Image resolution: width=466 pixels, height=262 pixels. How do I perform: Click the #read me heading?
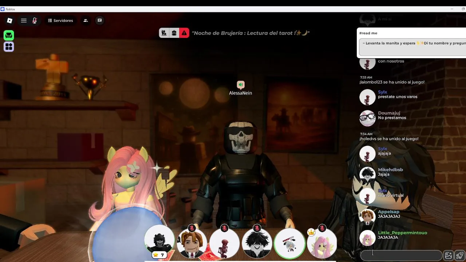click(x=368, y=33)
